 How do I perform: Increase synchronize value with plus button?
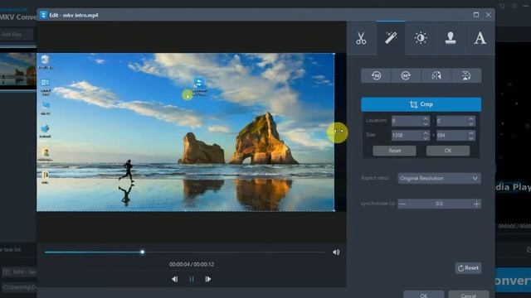click(476, 204)
